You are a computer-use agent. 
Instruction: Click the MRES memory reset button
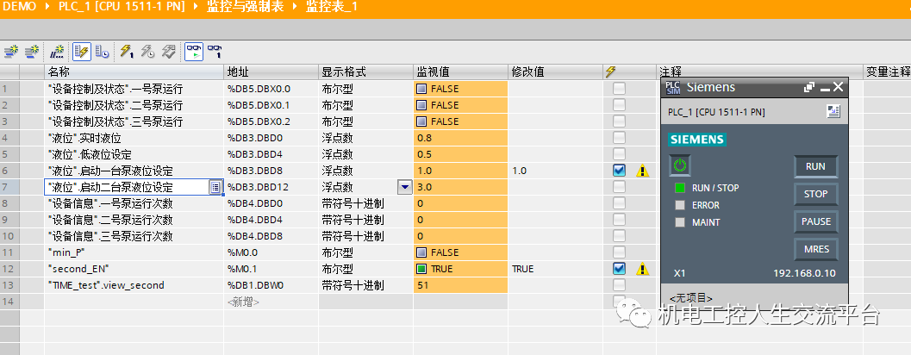pyautogui.click(x=814, y=250)
